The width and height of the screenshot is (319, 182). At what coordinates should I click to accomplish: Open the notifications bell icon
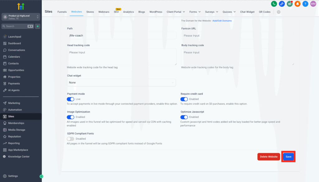(x=297, y=4)
